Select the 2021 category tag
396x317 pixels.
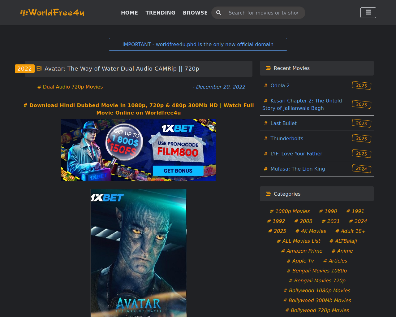coord(331,221)
